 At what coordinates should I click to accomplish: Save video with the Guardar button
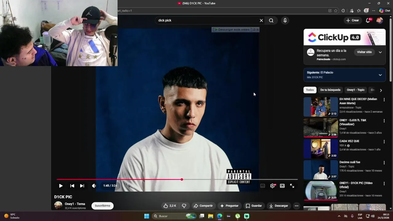(254, 206)
